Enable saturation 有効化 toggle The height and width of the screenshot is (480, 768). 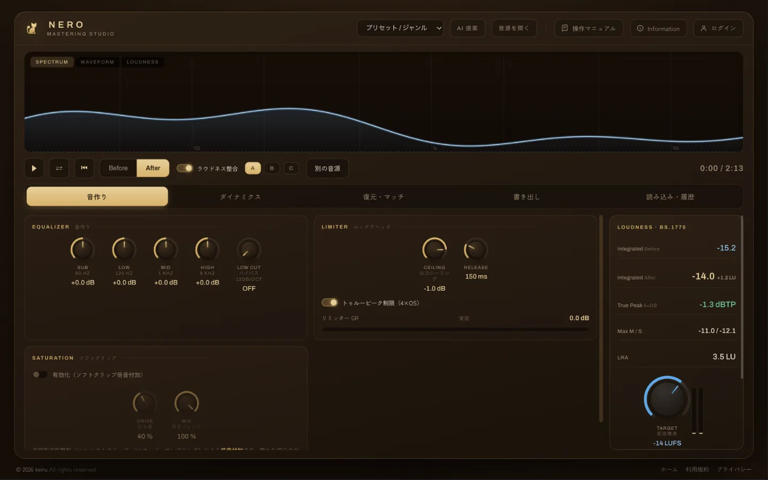(40, 374)
